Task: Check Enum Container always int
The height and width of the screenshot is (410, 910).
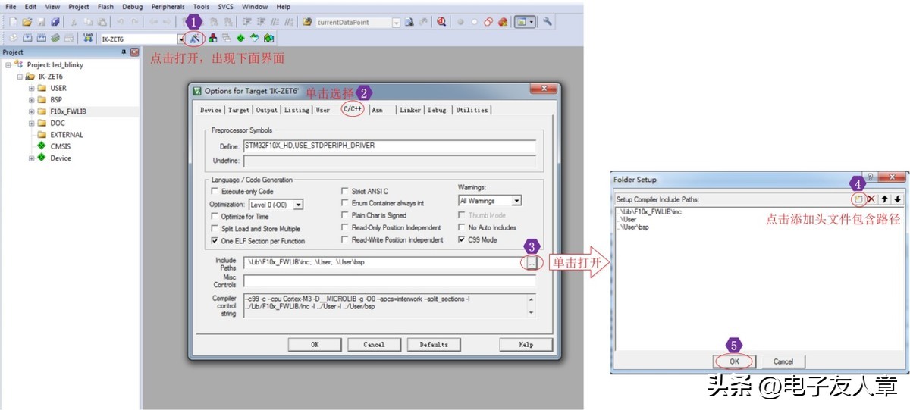Action: point(345,203)
